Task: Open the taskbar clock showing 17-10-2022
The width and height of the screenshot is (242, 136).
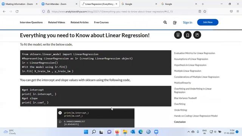Action: click(229, 132)
